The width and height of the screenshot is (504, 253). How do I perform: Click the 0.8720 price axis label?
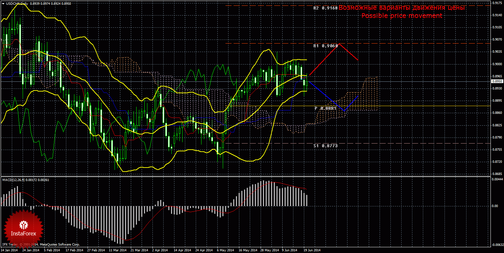point(497,162)
